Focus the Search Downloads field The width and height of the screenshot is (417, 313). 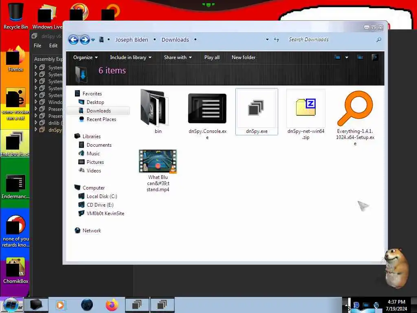(x=330, y=40)
